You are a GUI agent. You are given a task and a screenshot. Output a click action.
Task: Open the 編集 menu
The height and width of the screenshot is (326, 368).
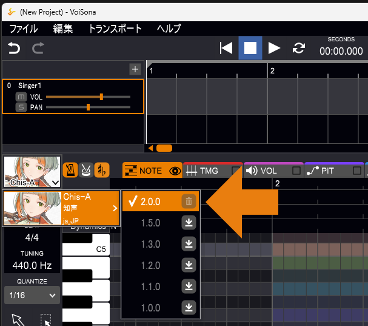tap(62, 29)
